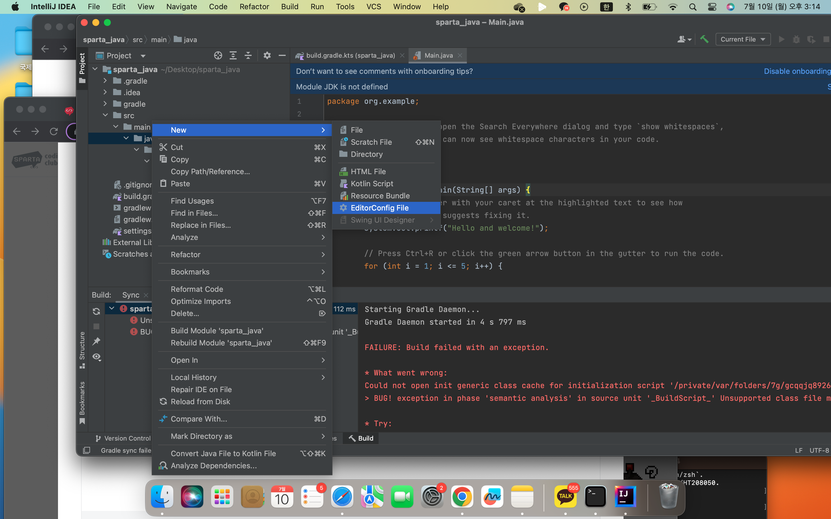
Task: Expand the gradle folder
Action: (x=105, y=104)
